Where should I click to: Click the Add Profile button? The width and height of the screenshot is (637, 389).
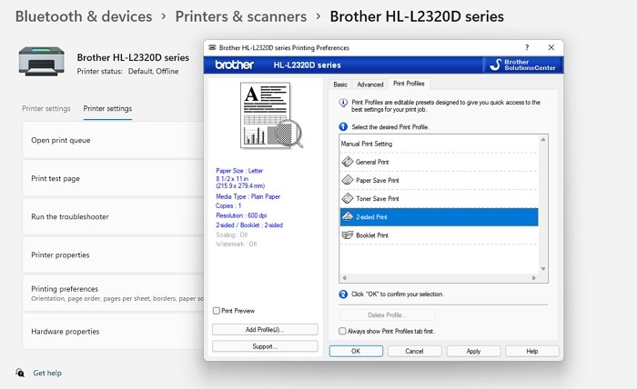(x=265, y=329)
